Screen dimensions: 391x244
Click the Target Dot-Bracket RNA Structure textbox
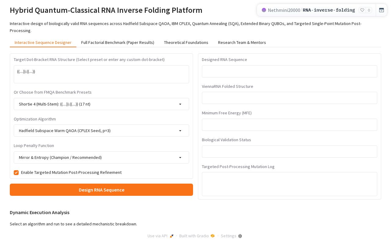[x=101, y=74]
